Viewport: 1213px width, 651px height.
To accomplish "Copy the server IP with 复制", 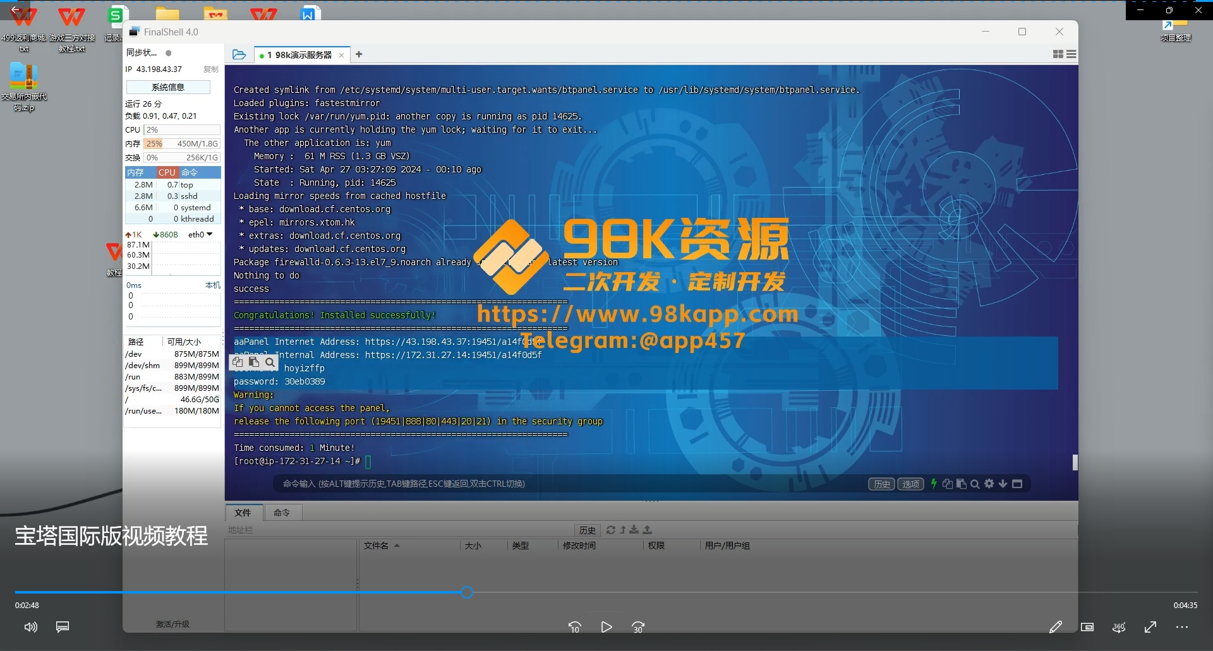I will pos(211,69).
